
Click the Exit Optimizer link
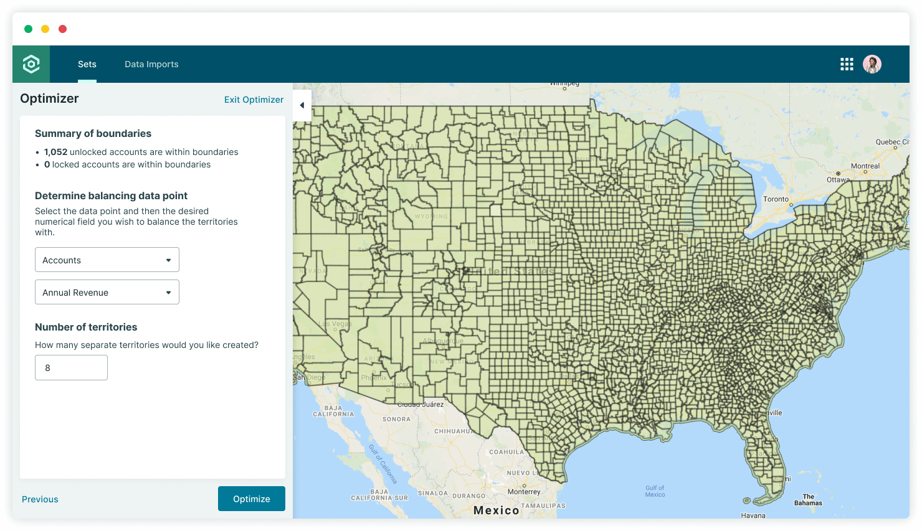(x=254, y=100)
